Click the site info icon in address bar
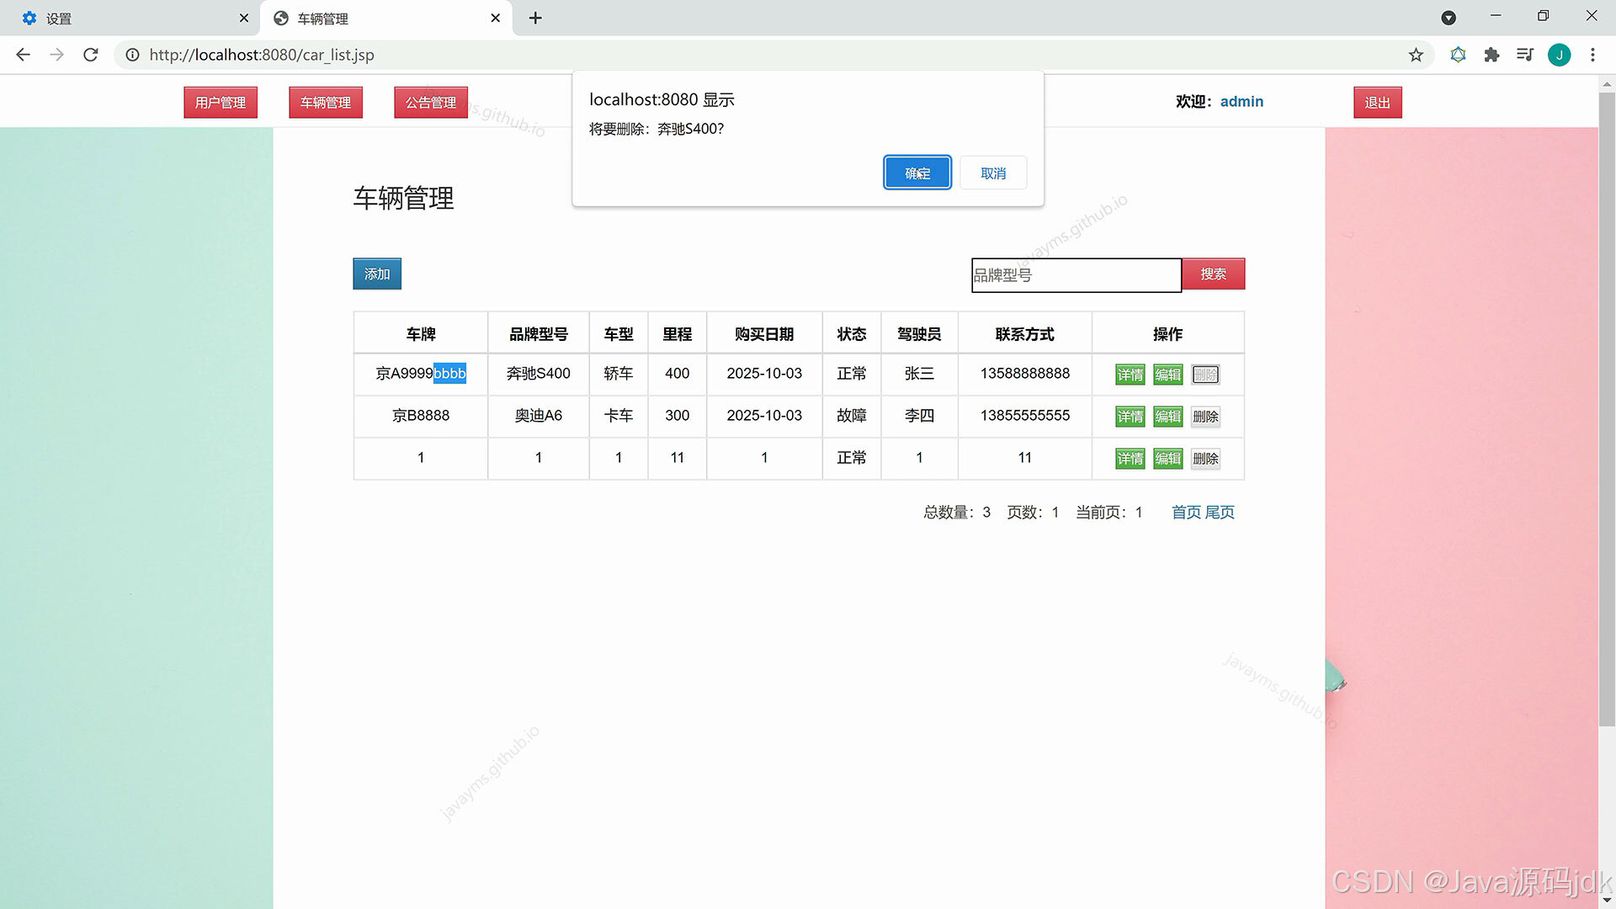Viewport: 1616px width, 909px height. tap(132, 55)
